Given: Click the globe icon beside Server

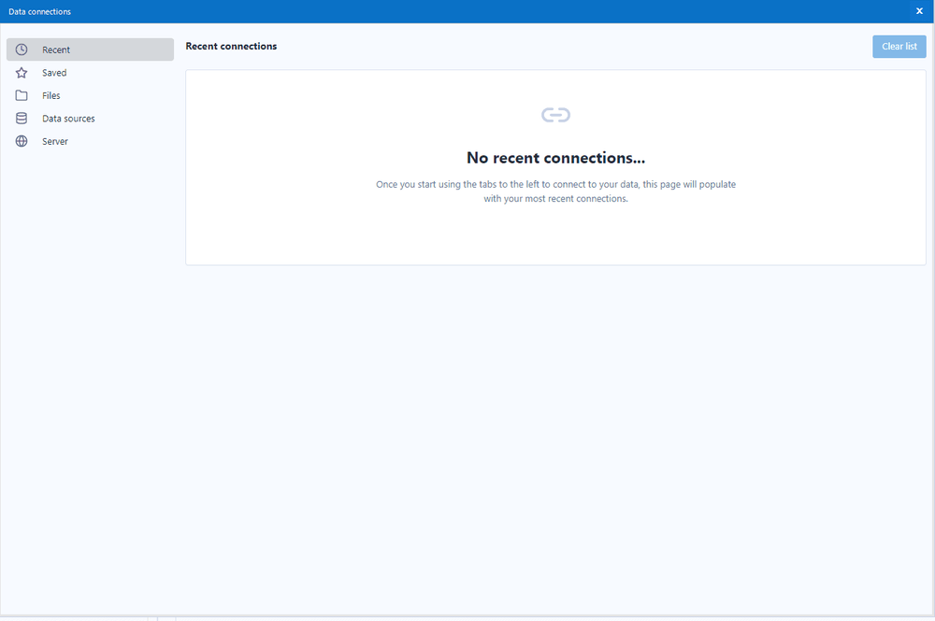Looking at the screenshot, I should [22, 142].
